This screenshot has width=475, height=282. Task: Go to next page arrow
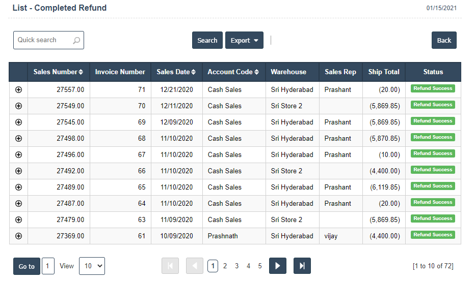click(277, 266)
